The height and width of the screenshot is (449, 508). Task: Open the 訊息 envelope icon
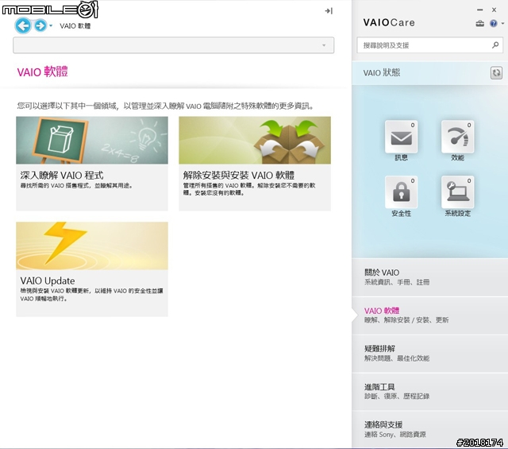pyautogui.click(x=401, y=137)
